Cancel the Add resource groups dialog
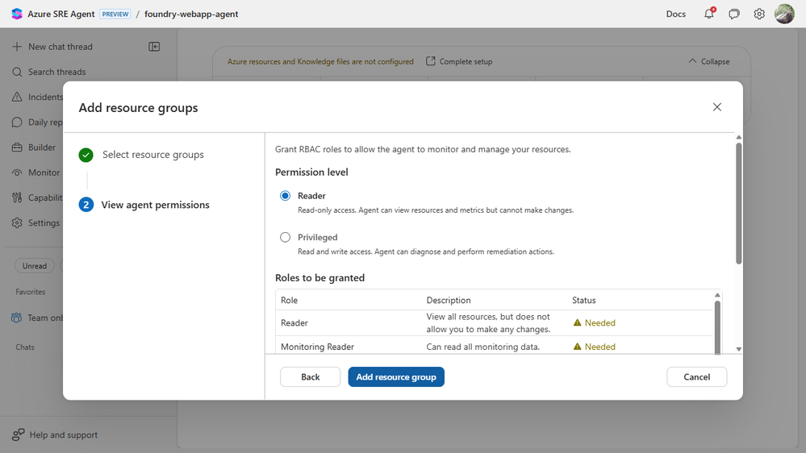 [x=696, y=377]
